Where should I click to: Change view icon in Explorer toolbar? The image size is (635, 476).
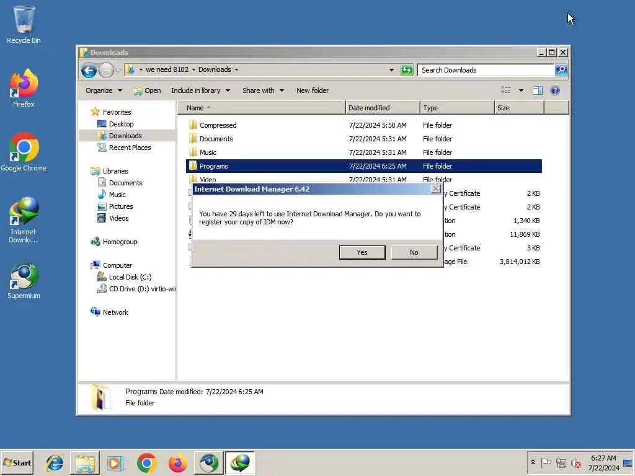[x=506, y=90]
